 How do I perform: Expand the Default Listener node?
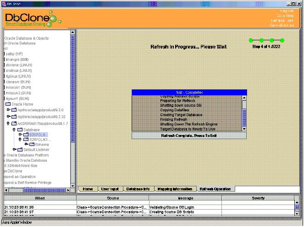click(x=14, y=149)
